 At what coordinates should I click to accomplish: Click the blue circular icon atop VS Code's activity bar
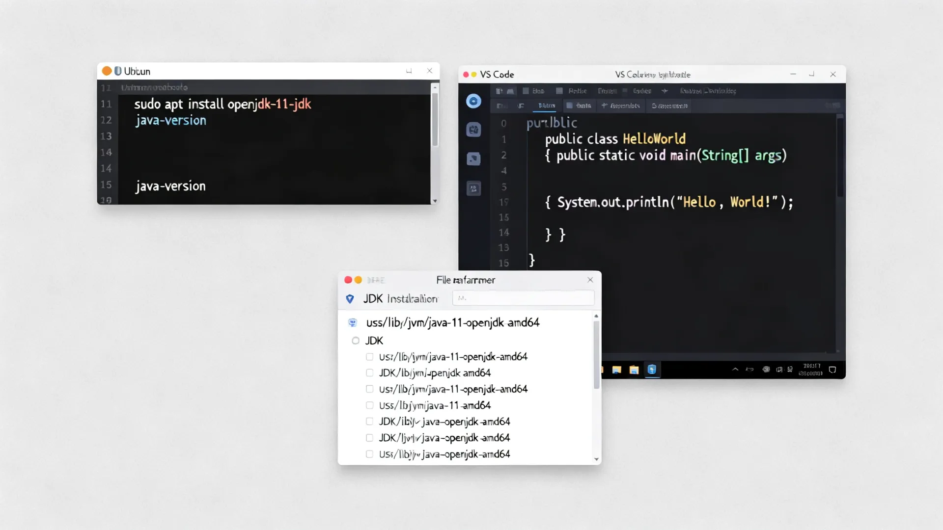(x=473, y=101)
